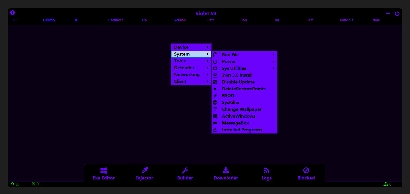This screenshot has width=410, height=194.
Task: Click the Blocked circle-slash icon
Action: (306, 170)
